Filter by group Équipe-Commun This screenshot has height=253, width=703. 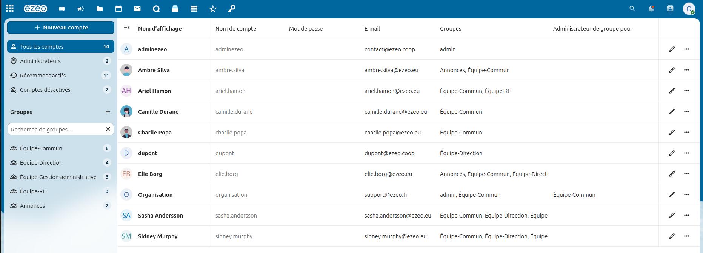point(61,148)
